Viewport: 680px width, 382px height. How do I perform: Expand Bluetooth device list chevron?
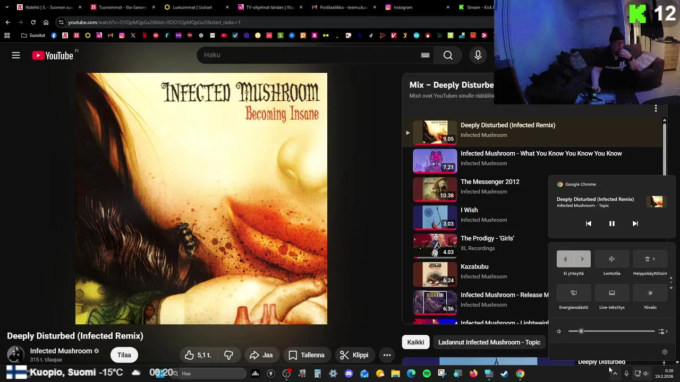pyautogui.click(x=582, y=259)
